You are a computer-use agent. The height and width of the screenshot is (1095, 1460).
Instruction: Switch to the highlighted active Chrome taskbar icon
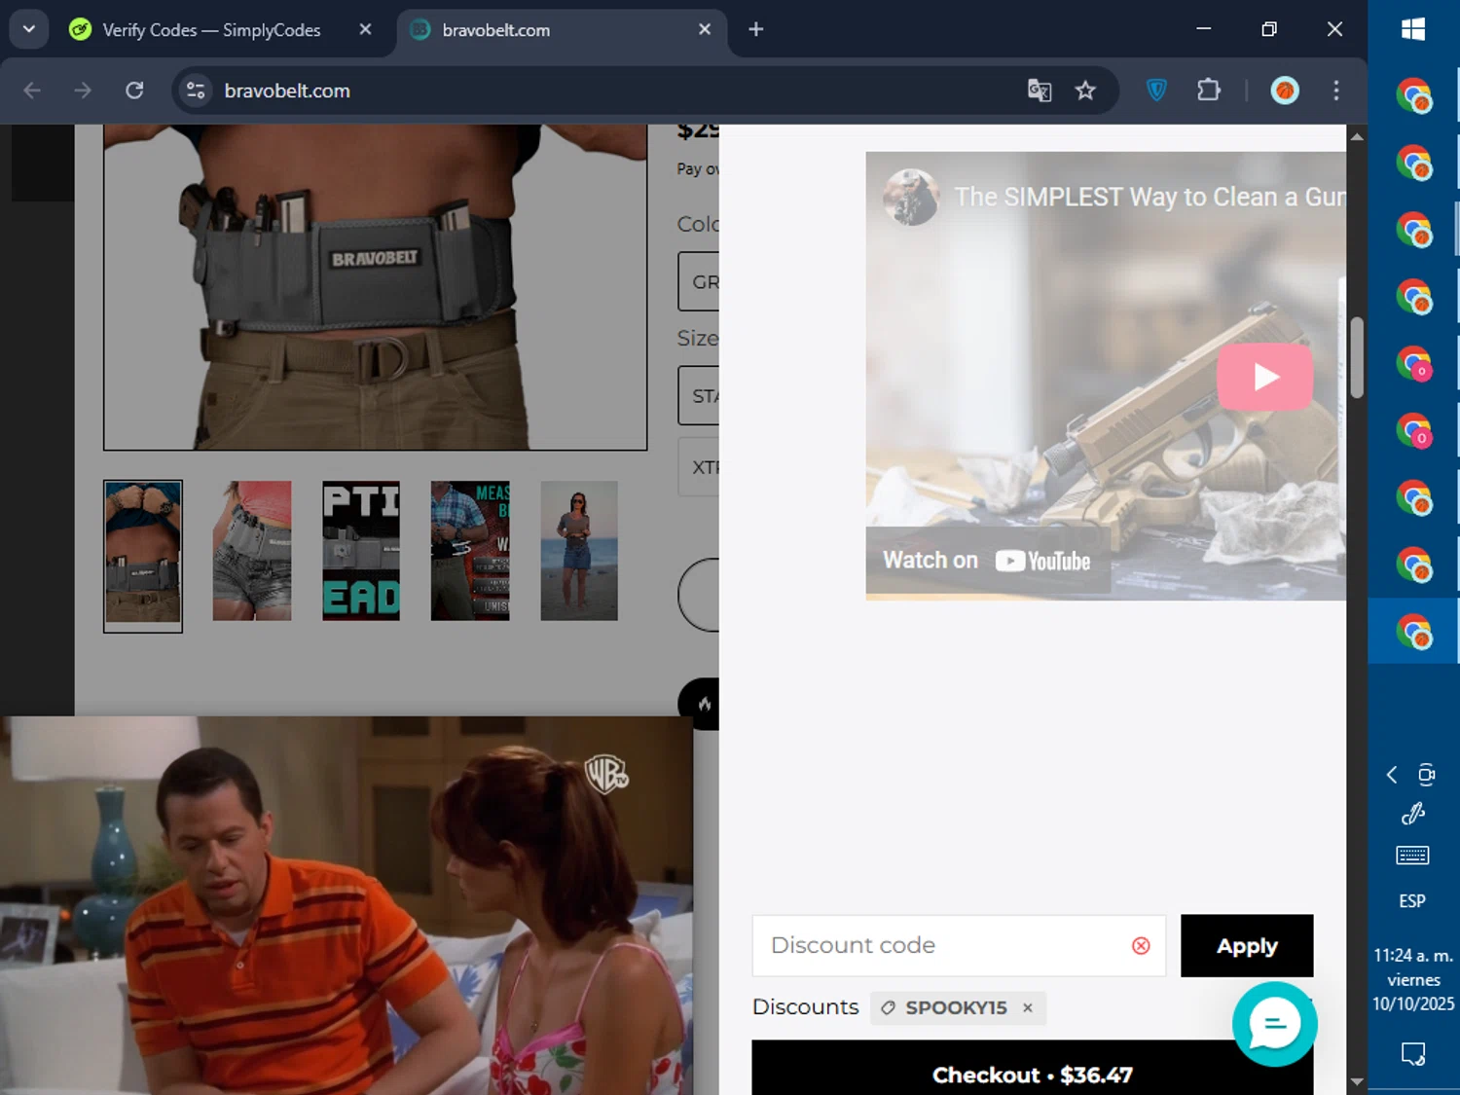pyautogui.click(x=1413, y=632)
